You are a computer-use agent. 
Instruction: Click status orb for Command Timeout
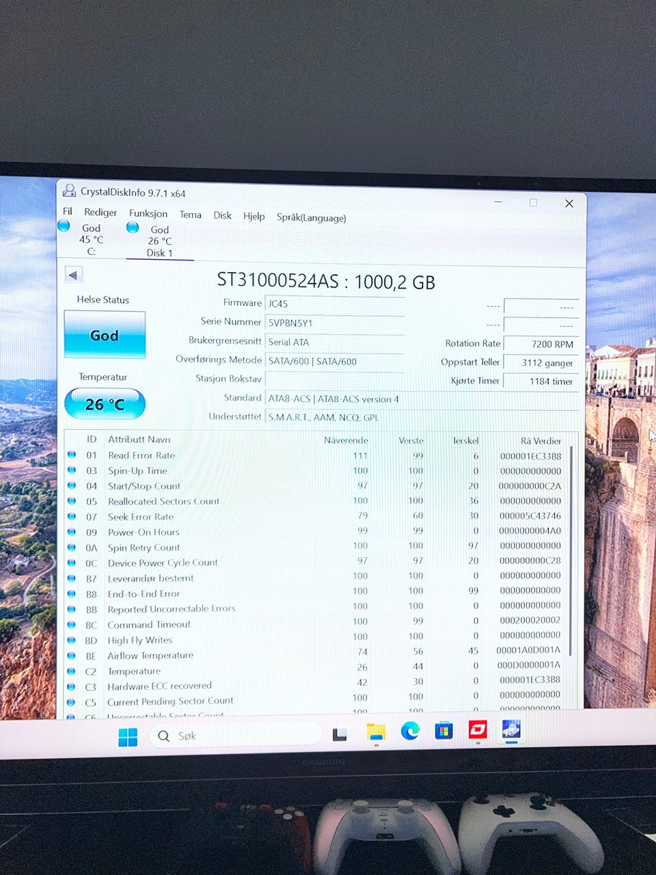pos(72,624)
